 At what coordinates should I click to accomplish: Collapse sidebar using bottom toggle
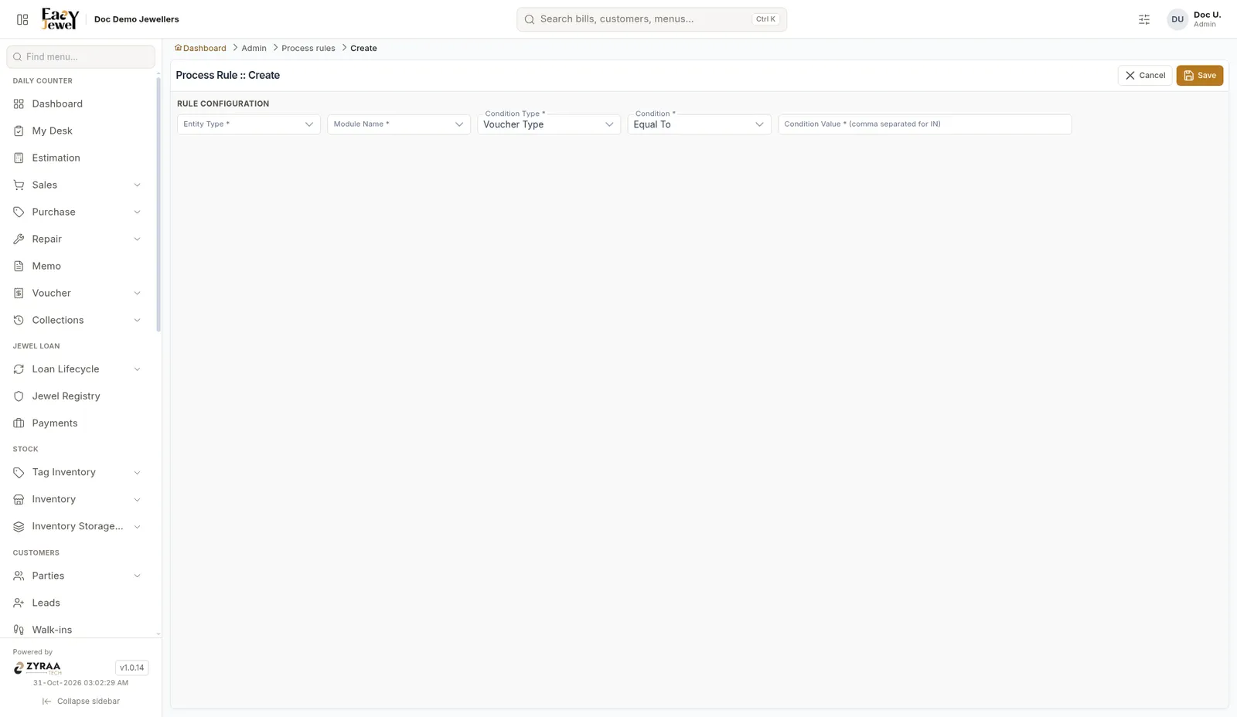coord(81,702)
